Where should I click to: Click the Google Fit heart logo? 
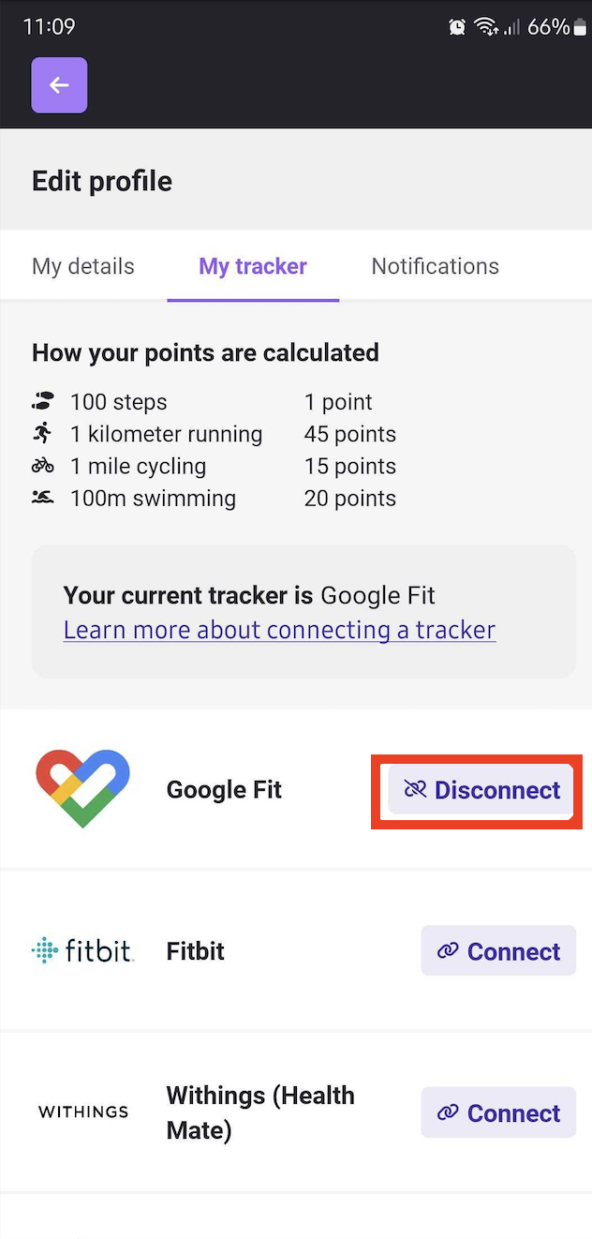82,788
